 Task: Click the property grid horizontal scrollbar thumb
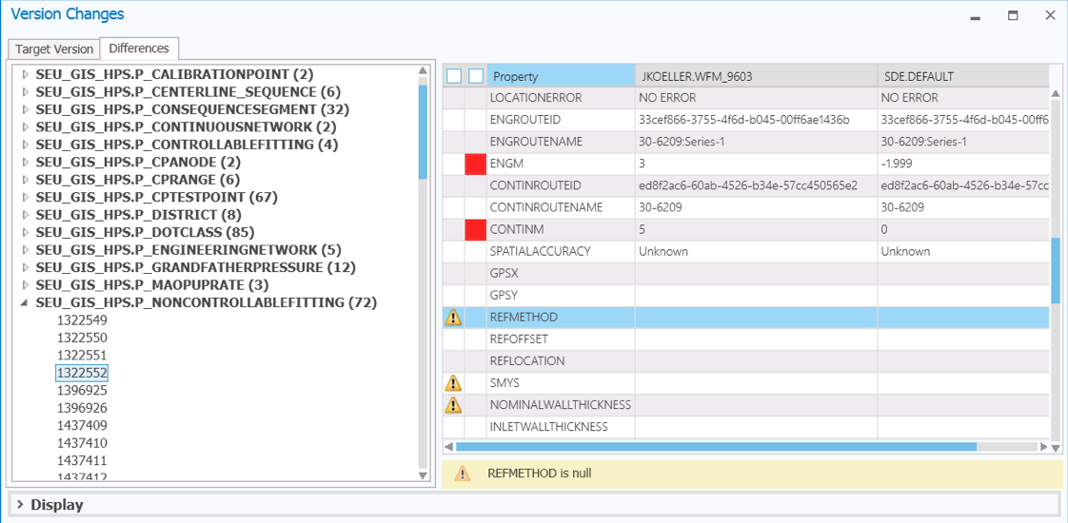click(x=717, y=447)
